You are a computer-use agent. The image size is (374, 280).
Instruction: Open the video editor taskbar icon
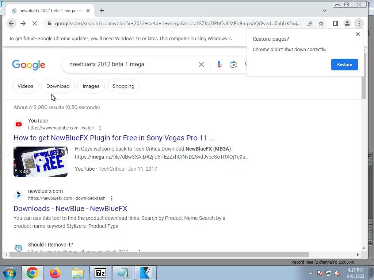pyautogui.click(x=145, y=273)
